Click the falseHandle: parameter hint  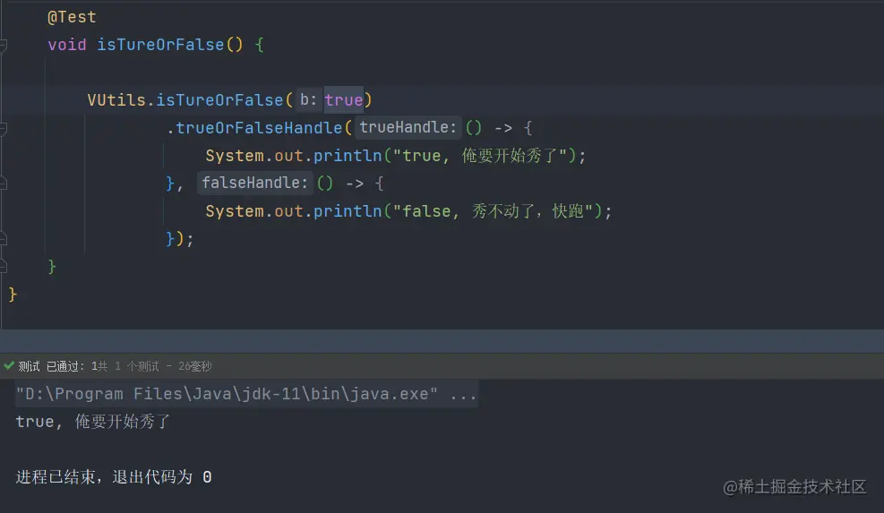(255, 183)
